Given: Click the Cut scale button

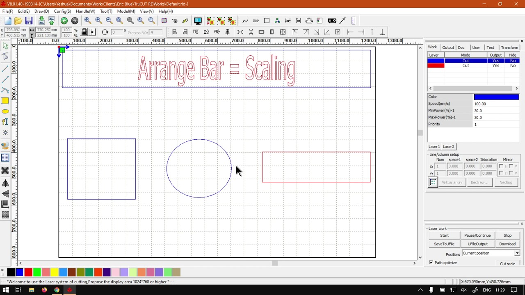Looking at the screenshot, I should click(x=507, y=264).
